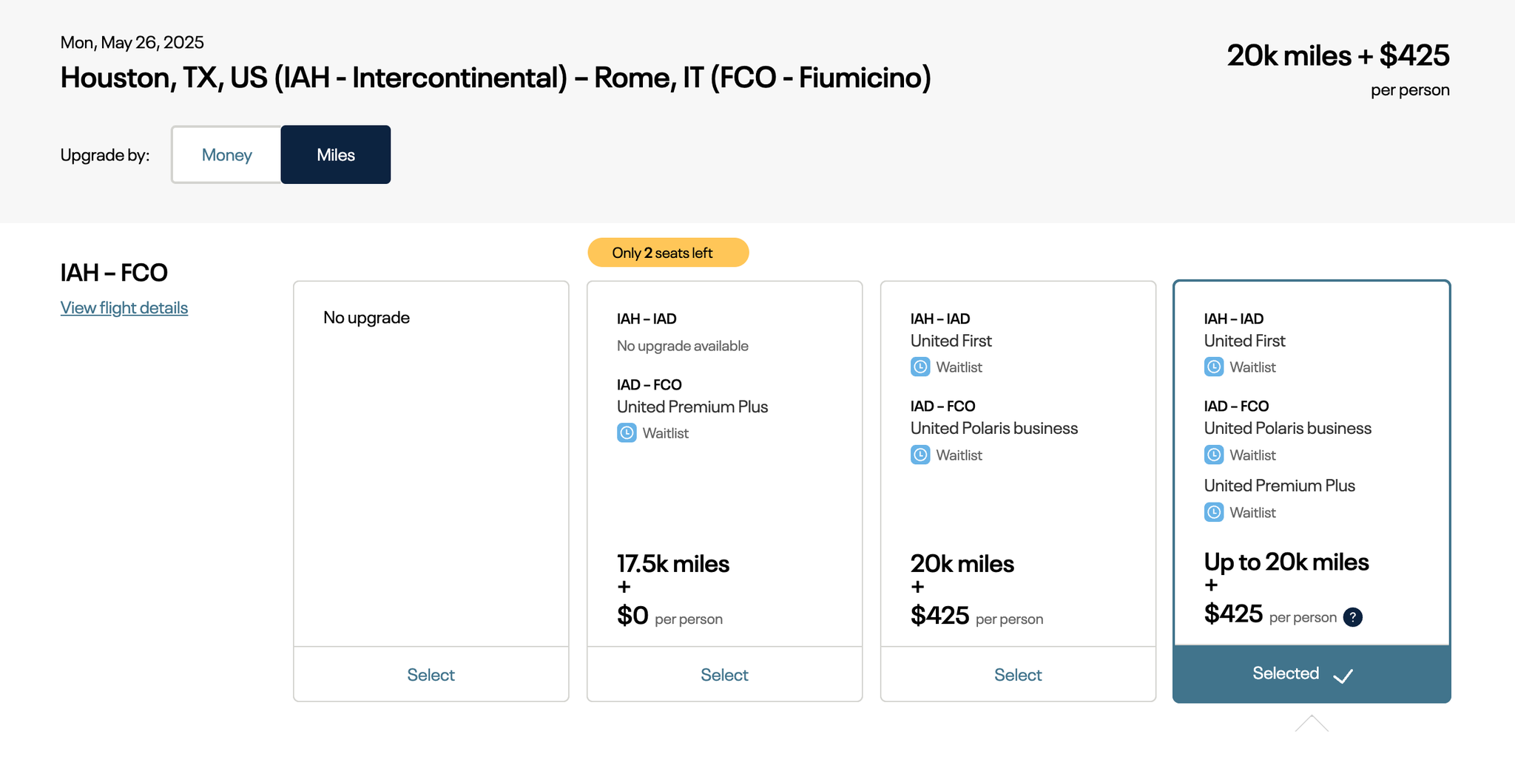Click waitlist clock icon under United Premium Plus, second card
Image resolution: width=1515 pixels, height=762 pixels.
click(x=627, y=433)
